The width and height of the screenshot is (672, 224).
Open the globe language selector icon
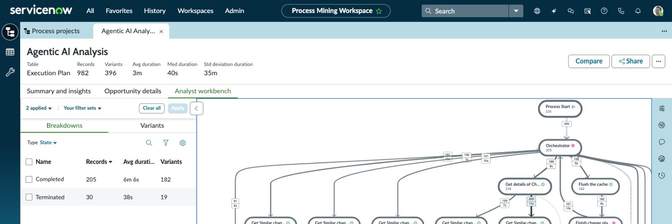coord(537,11)
